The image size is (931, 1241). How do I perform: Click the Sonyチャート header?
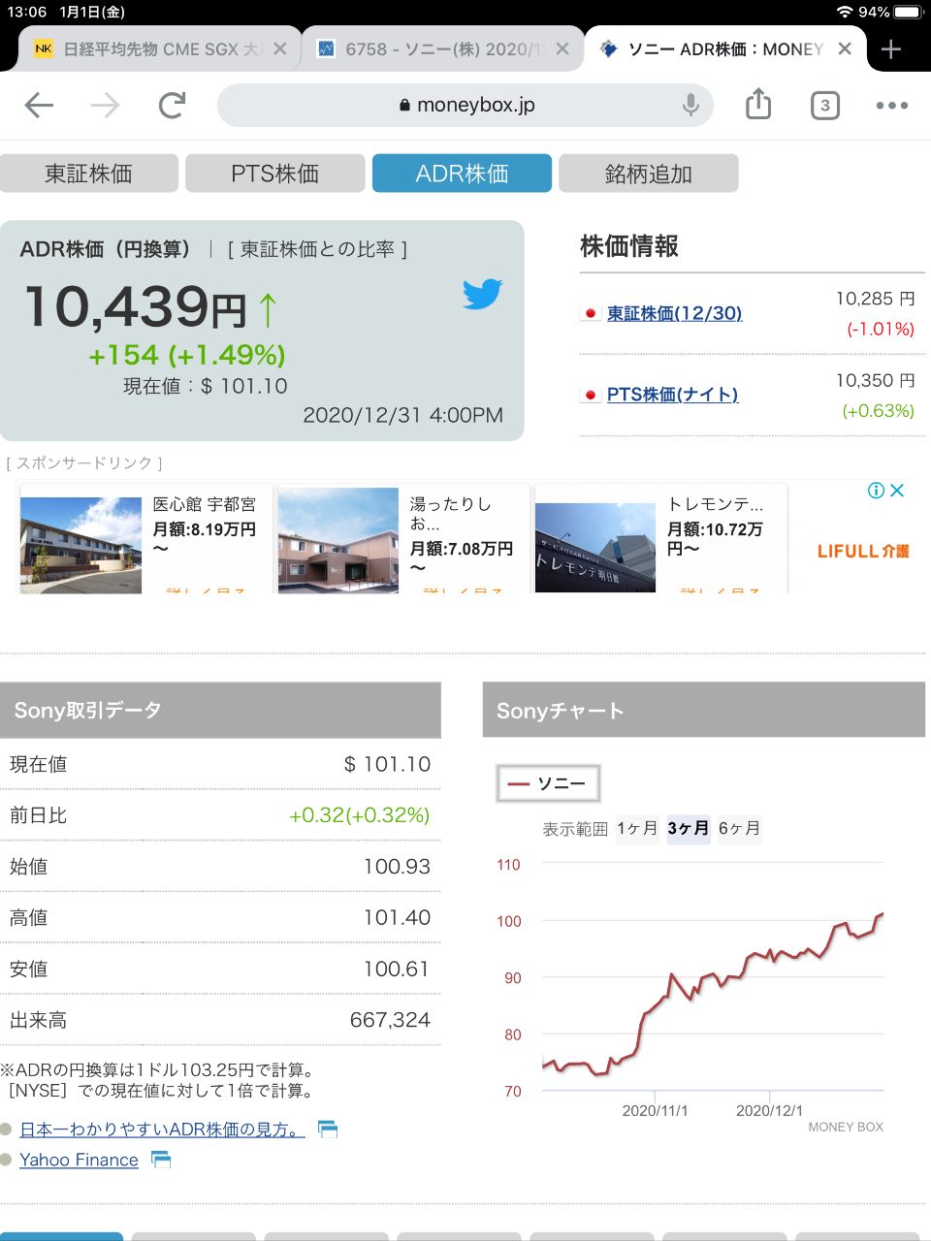pos(704,710)
